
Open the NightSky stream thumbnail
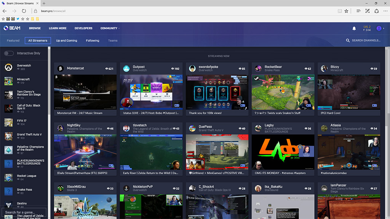click(85, 152)
